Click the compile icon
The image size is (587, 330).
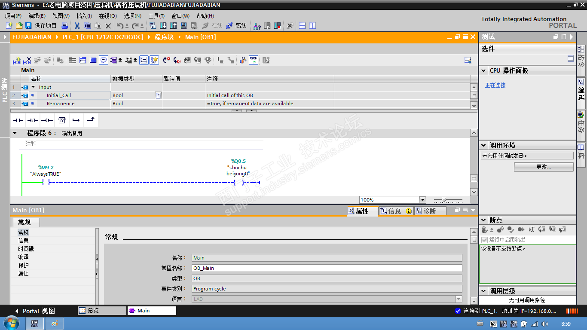(x=153, y=26)
